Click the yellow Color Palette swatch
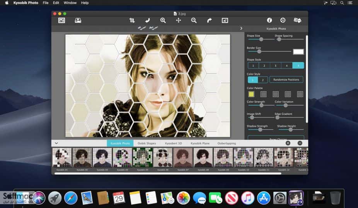Viewport: 358px width, 208px height. click(x=251, y=94)
